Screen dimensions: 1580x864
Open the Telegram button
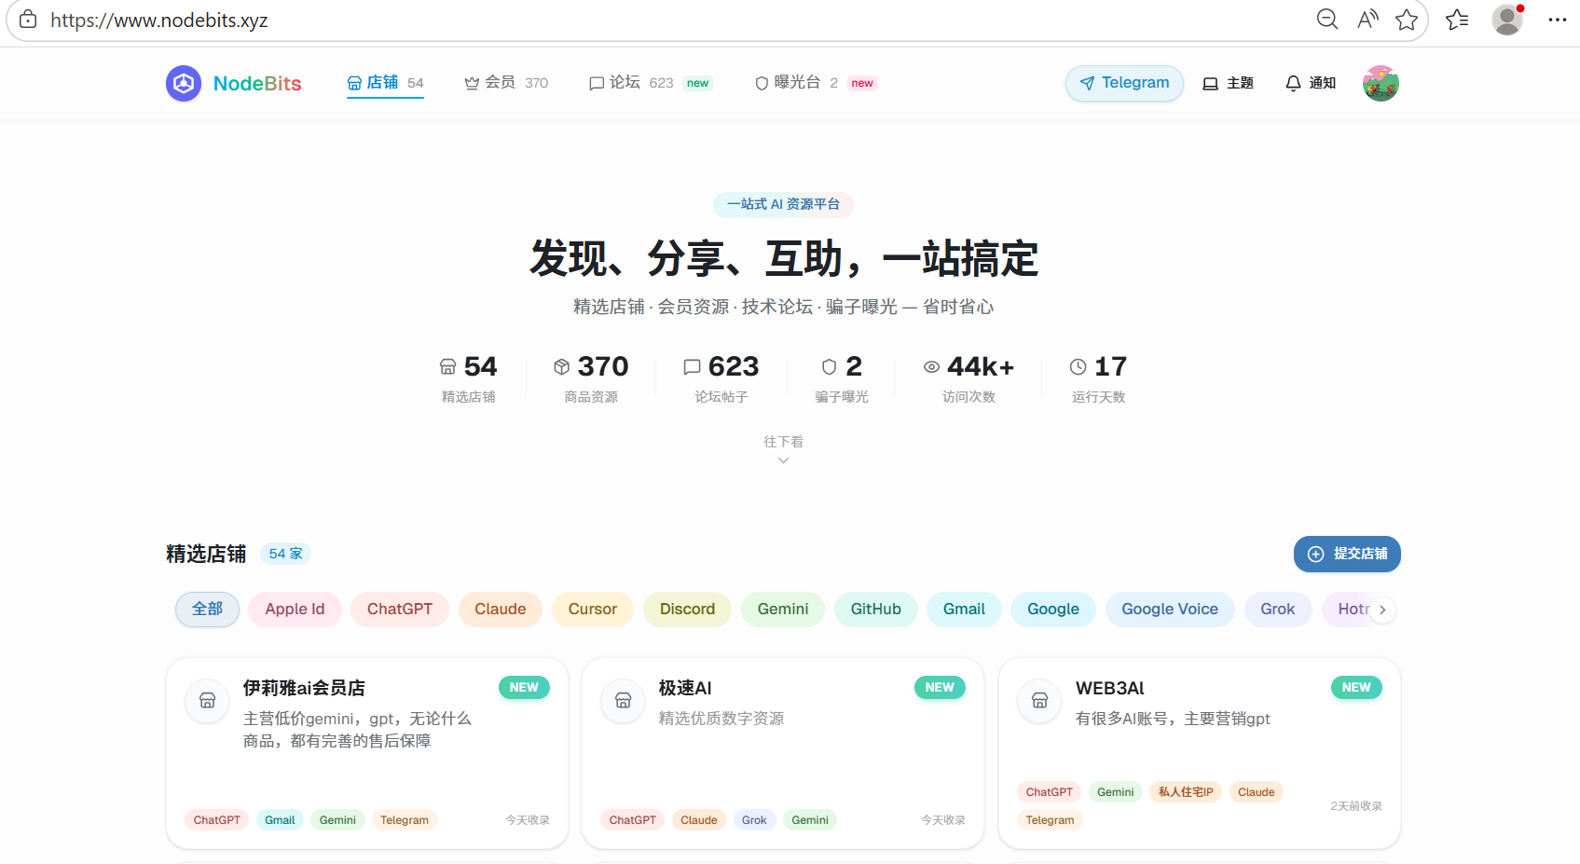1124,83
